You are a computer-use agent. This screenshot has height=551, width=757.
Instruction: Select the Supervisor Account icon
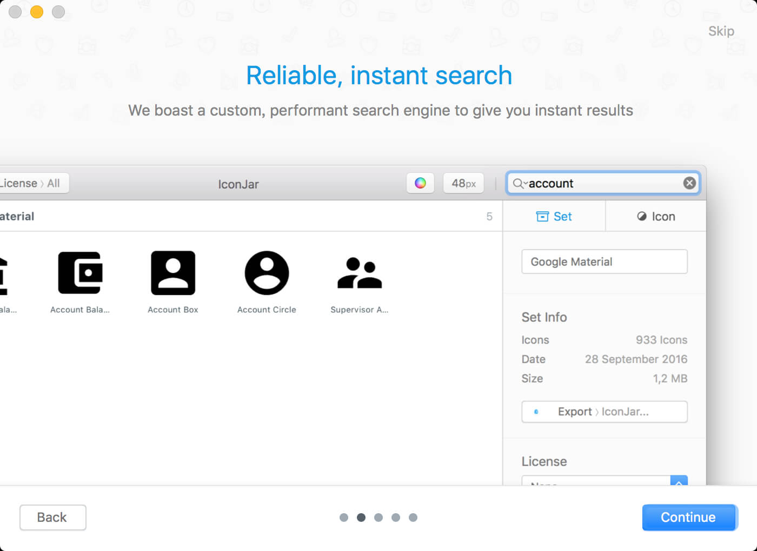coord(360,273)
